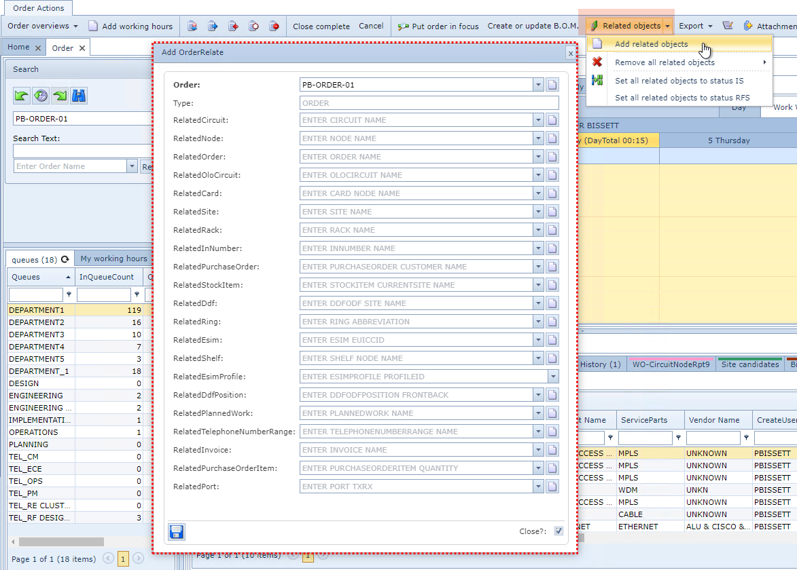This screenshot has height=570, width=797.
Task: Click Close complete button
Action: (321, 26)
